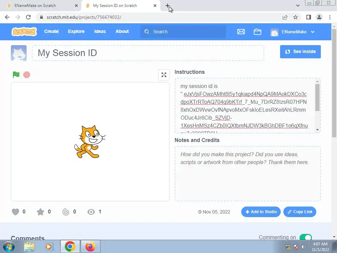Image resolution: width=337 pixels, height=253 pixels.
Task: Open the Chrome three-dot menu
Action: tap(330, 17)
